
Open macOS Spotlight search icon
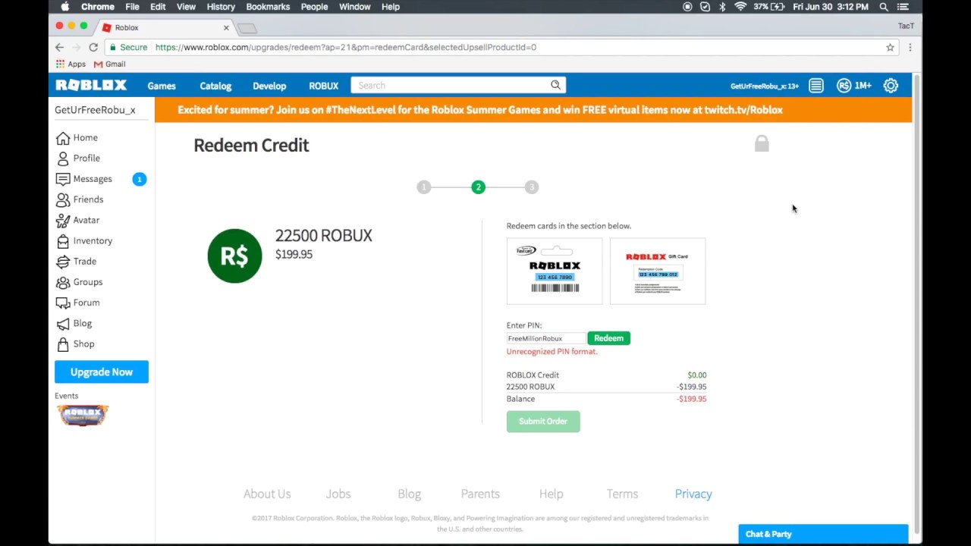pos(884,7)
